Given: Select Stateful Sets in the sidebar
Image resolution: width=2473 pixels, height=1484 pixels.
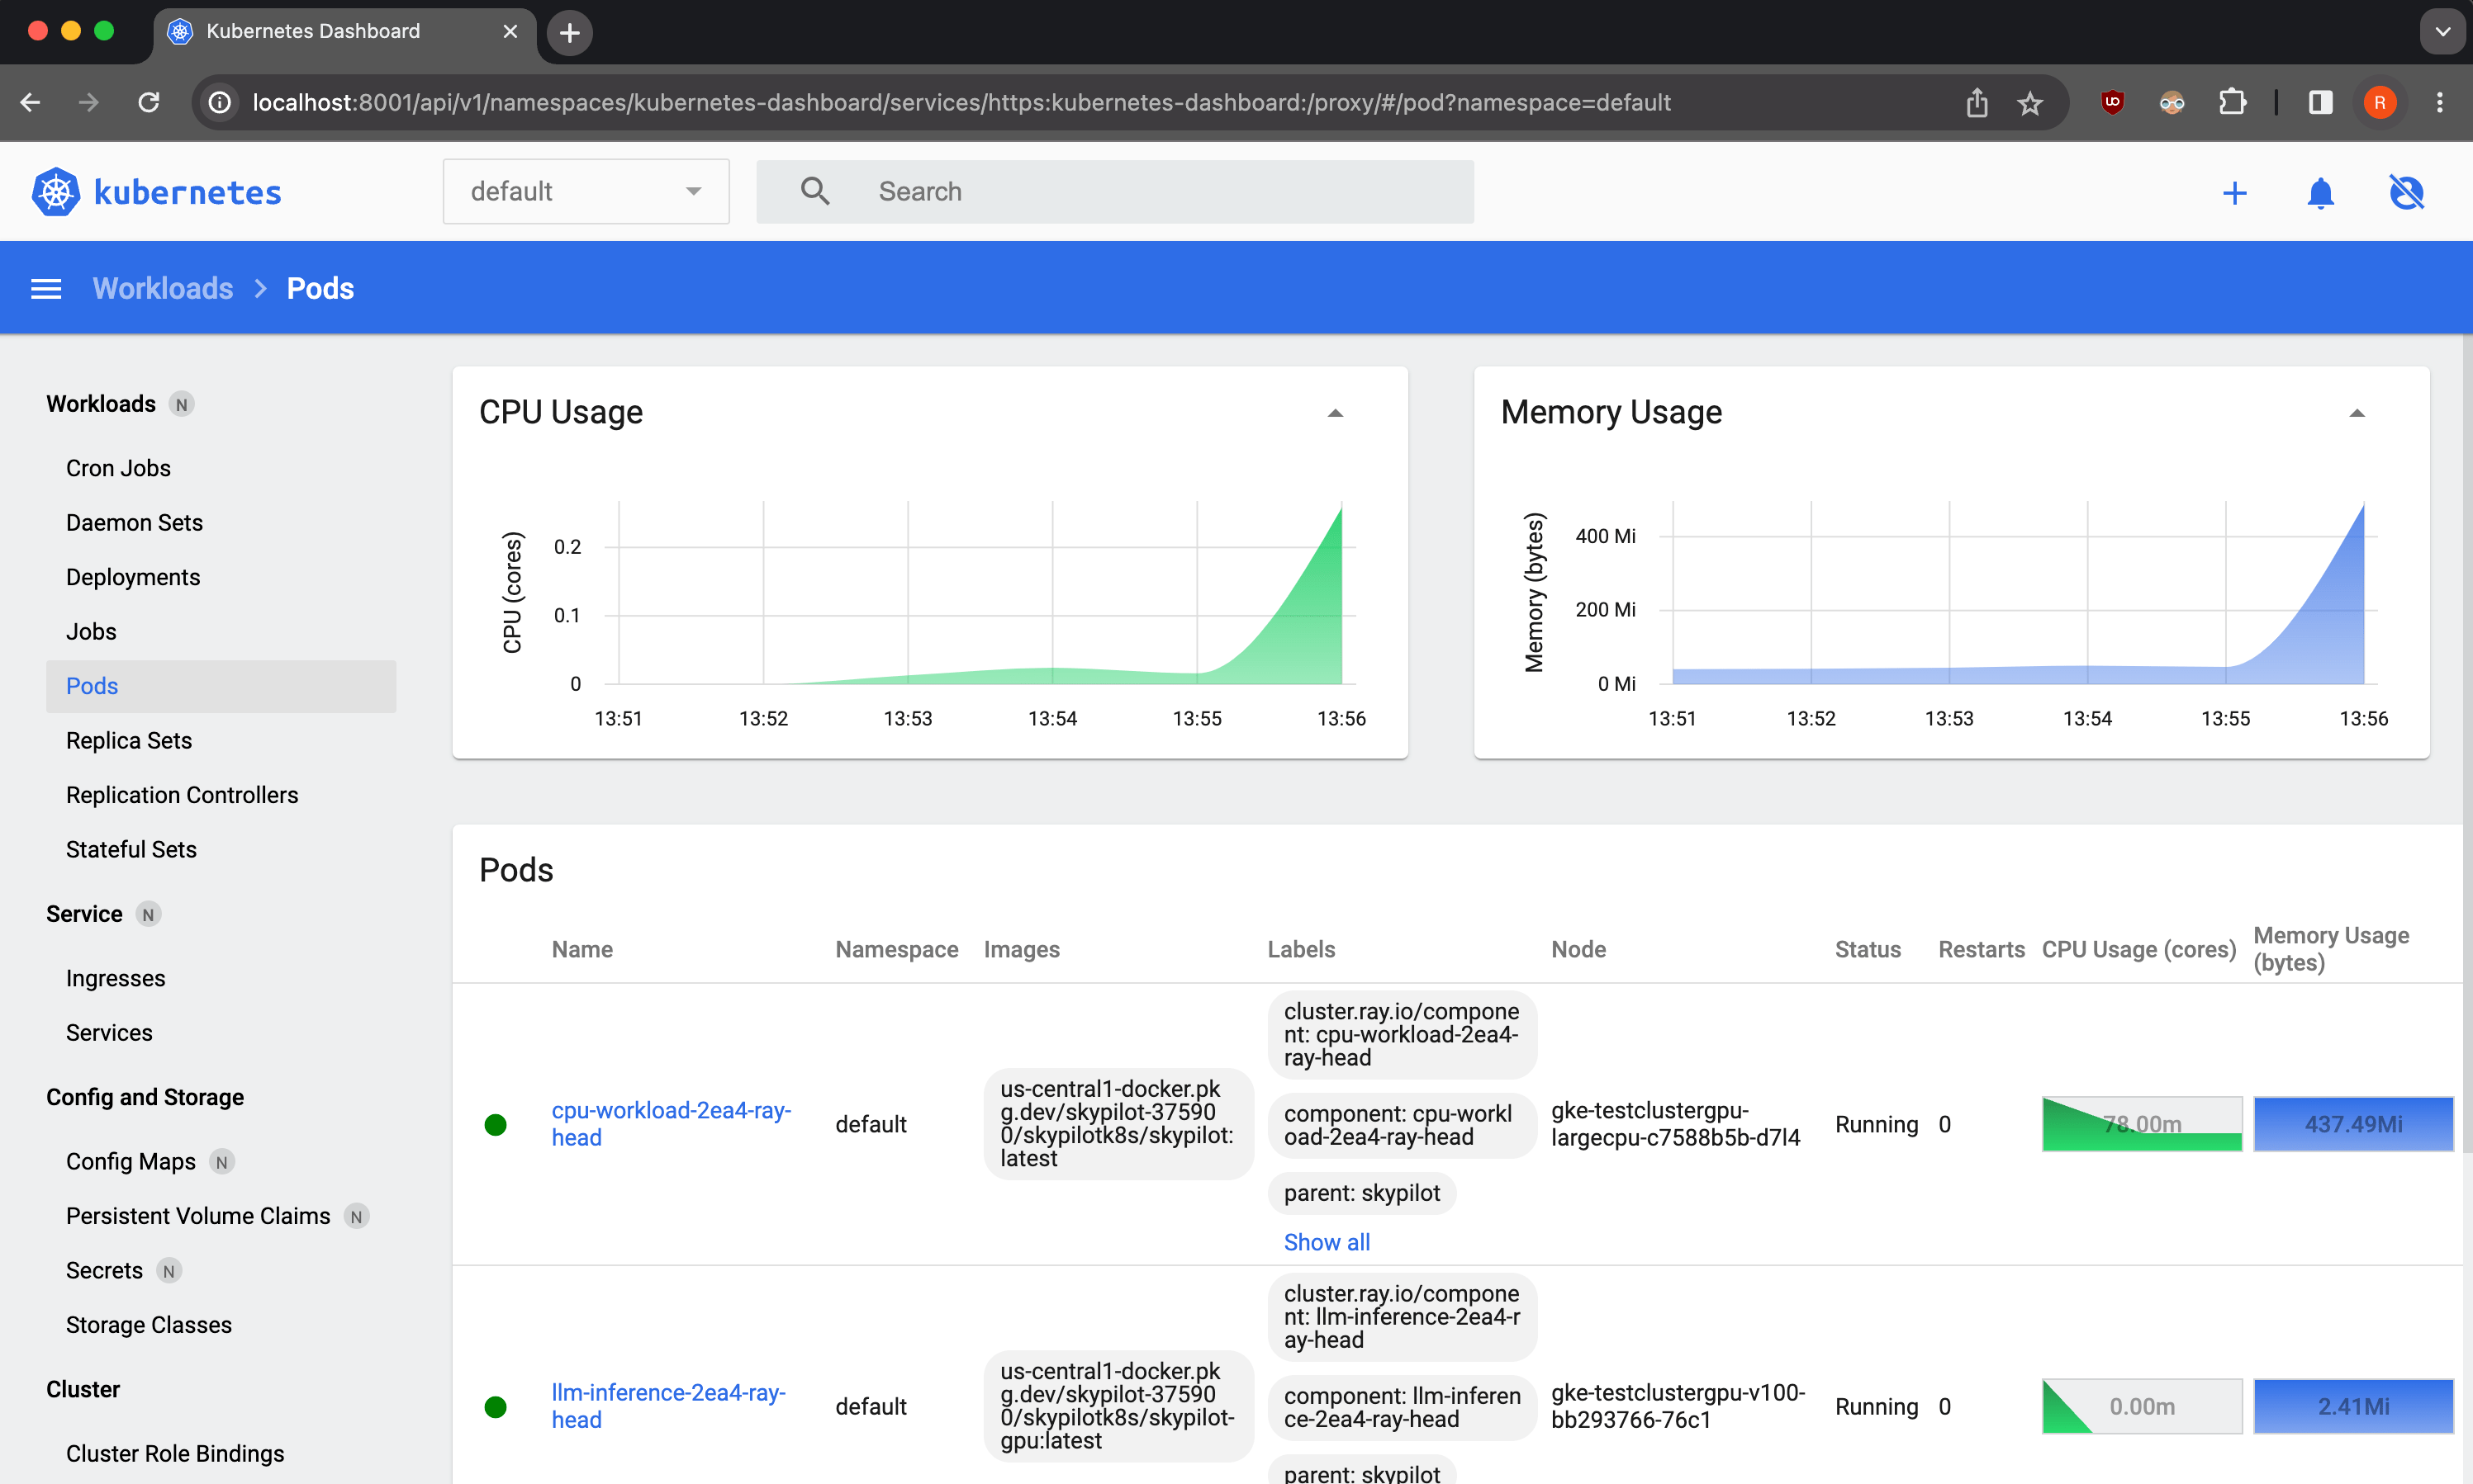Looking at the screenshot, I should [x=131, y=849].
